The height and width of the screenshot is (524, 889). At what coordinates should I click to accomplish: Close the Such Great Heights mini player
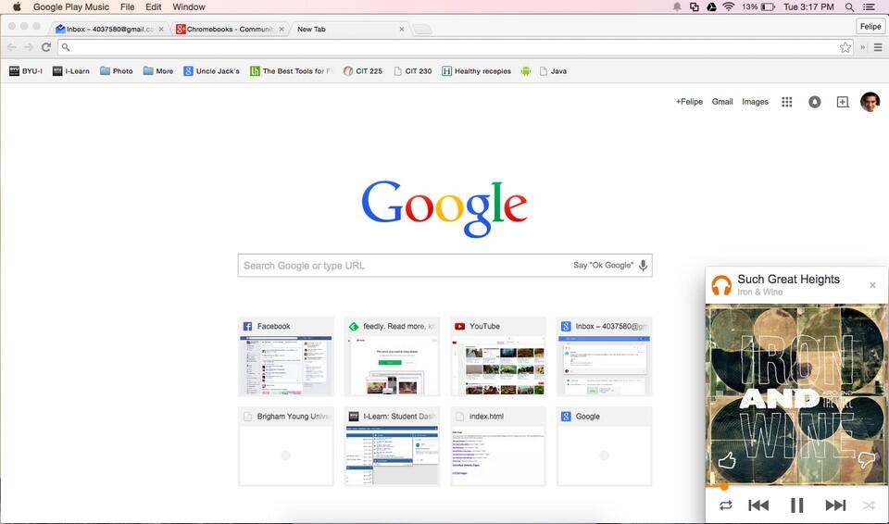pyautogui.click(x=872, y=285)
